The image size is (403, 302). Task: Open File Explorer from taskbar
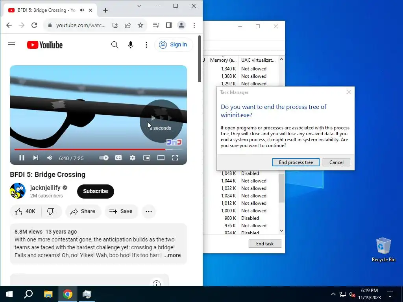[48, 294]
